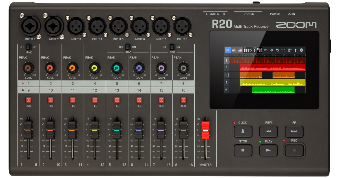Open the mixer faders icon
This screenshot has width=339, height=178.
coord(290,50)
